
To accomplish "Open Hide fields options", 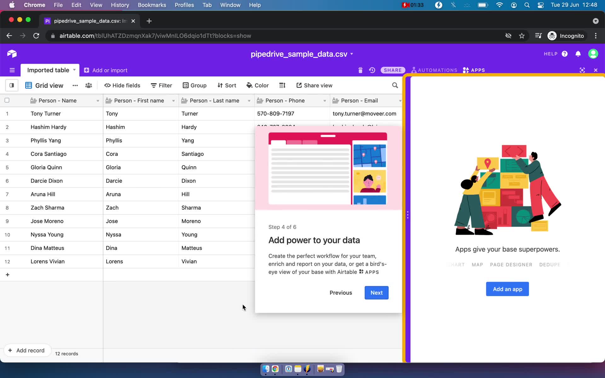I will point(122,85).
